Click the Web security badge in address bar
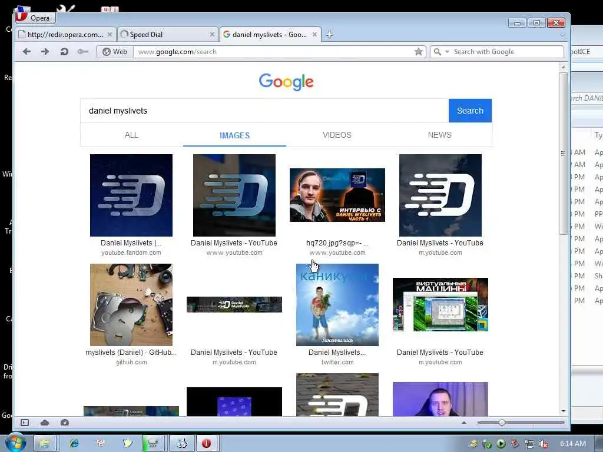This screenshot has width=603, height=452. 115,52
